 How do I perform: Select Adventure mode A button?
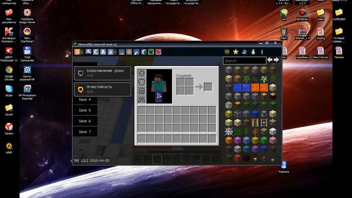[103, 52]
